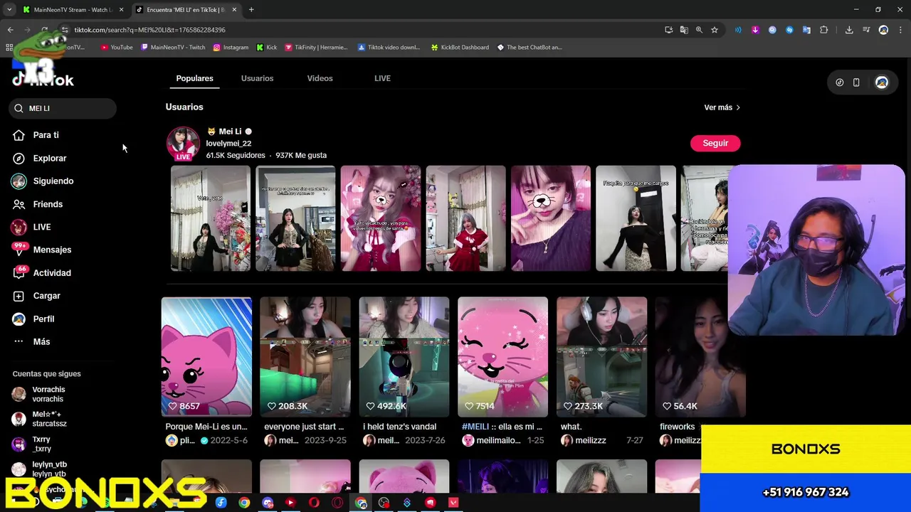911x512 pixels.
Task: Open Discord from the taskbar
Action: tap(268, 503)
